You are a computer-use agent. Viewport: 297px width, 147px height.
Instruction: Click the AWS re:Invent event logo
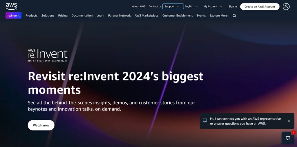click(48, 56)
